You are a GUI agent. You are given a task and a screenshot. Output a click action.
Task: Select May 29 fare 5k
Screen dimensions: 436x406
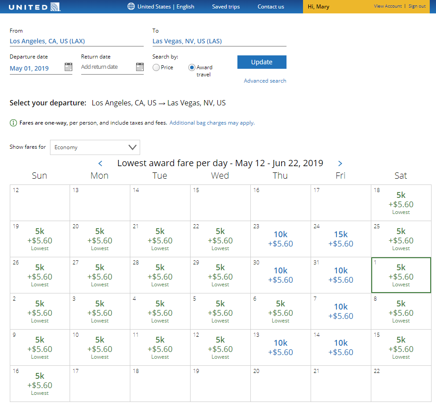pyautogui.click(x=220, y=275)
